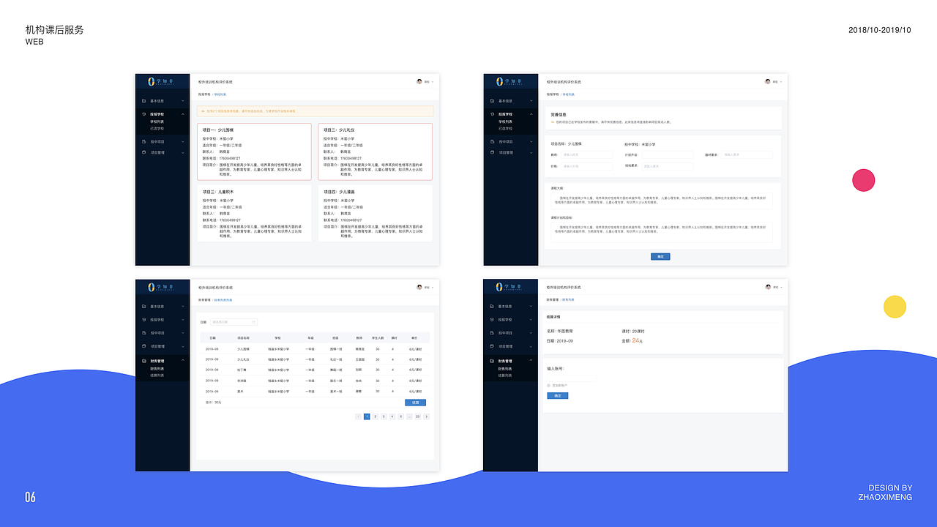Click the 基本信息 icon in the finance table screen sidebar
Image resolution: width=937 pixels, height=527 pixels.
144,307
